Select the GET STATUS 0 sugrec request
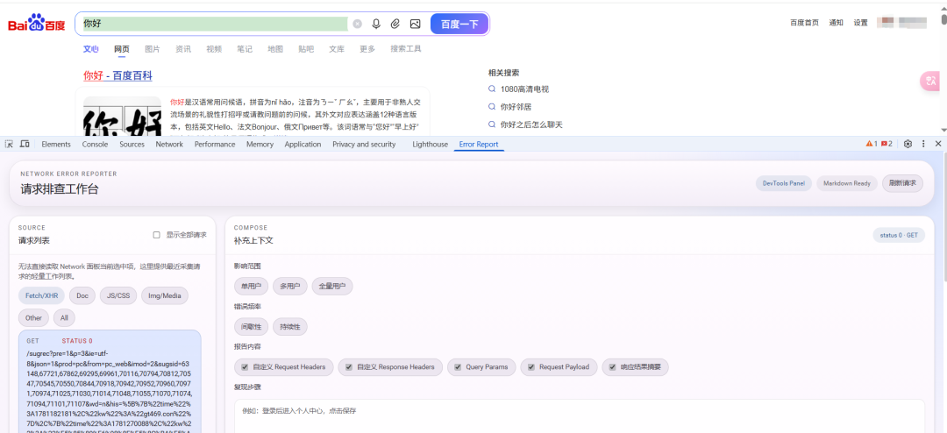This screenshot has width=947, height=433. 110,381
